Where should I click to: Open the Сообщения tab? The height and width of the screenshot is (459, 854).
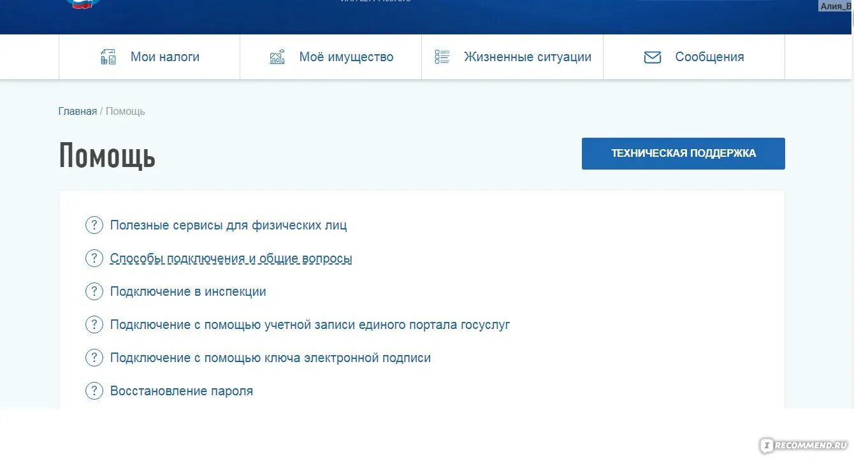coord(694,57)
